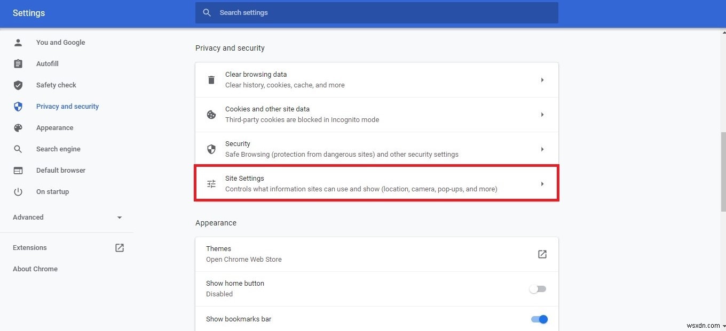Open Cookies and other site data details
Screen dimensions: 726x331
(376, 114)
